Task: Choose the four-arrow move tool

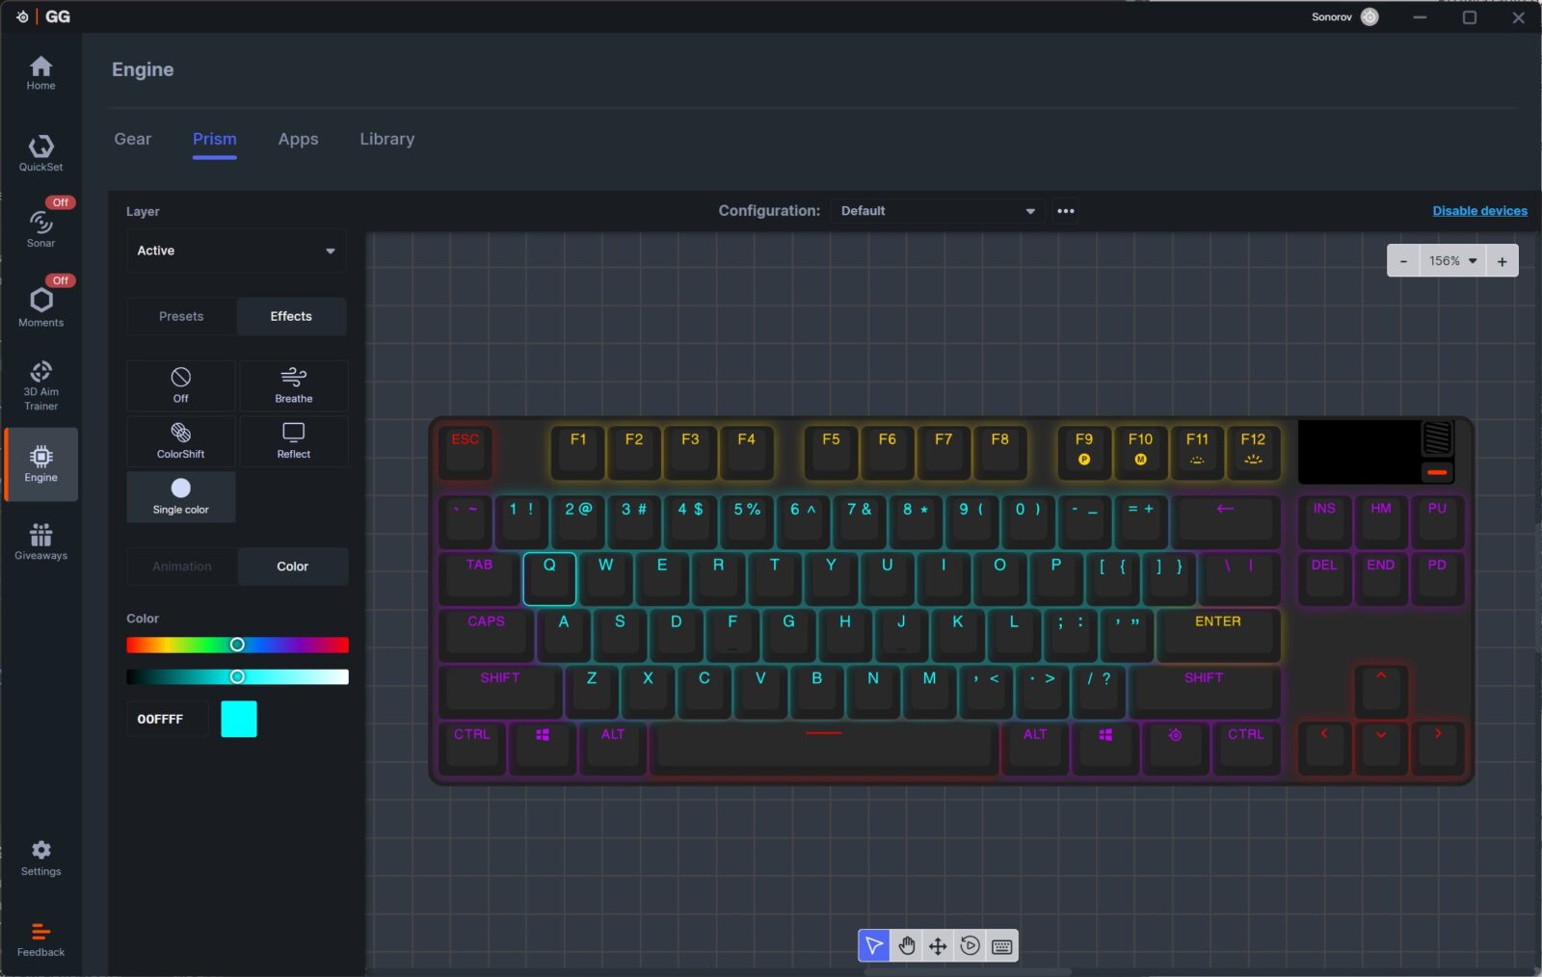Action: coord(938,946)
